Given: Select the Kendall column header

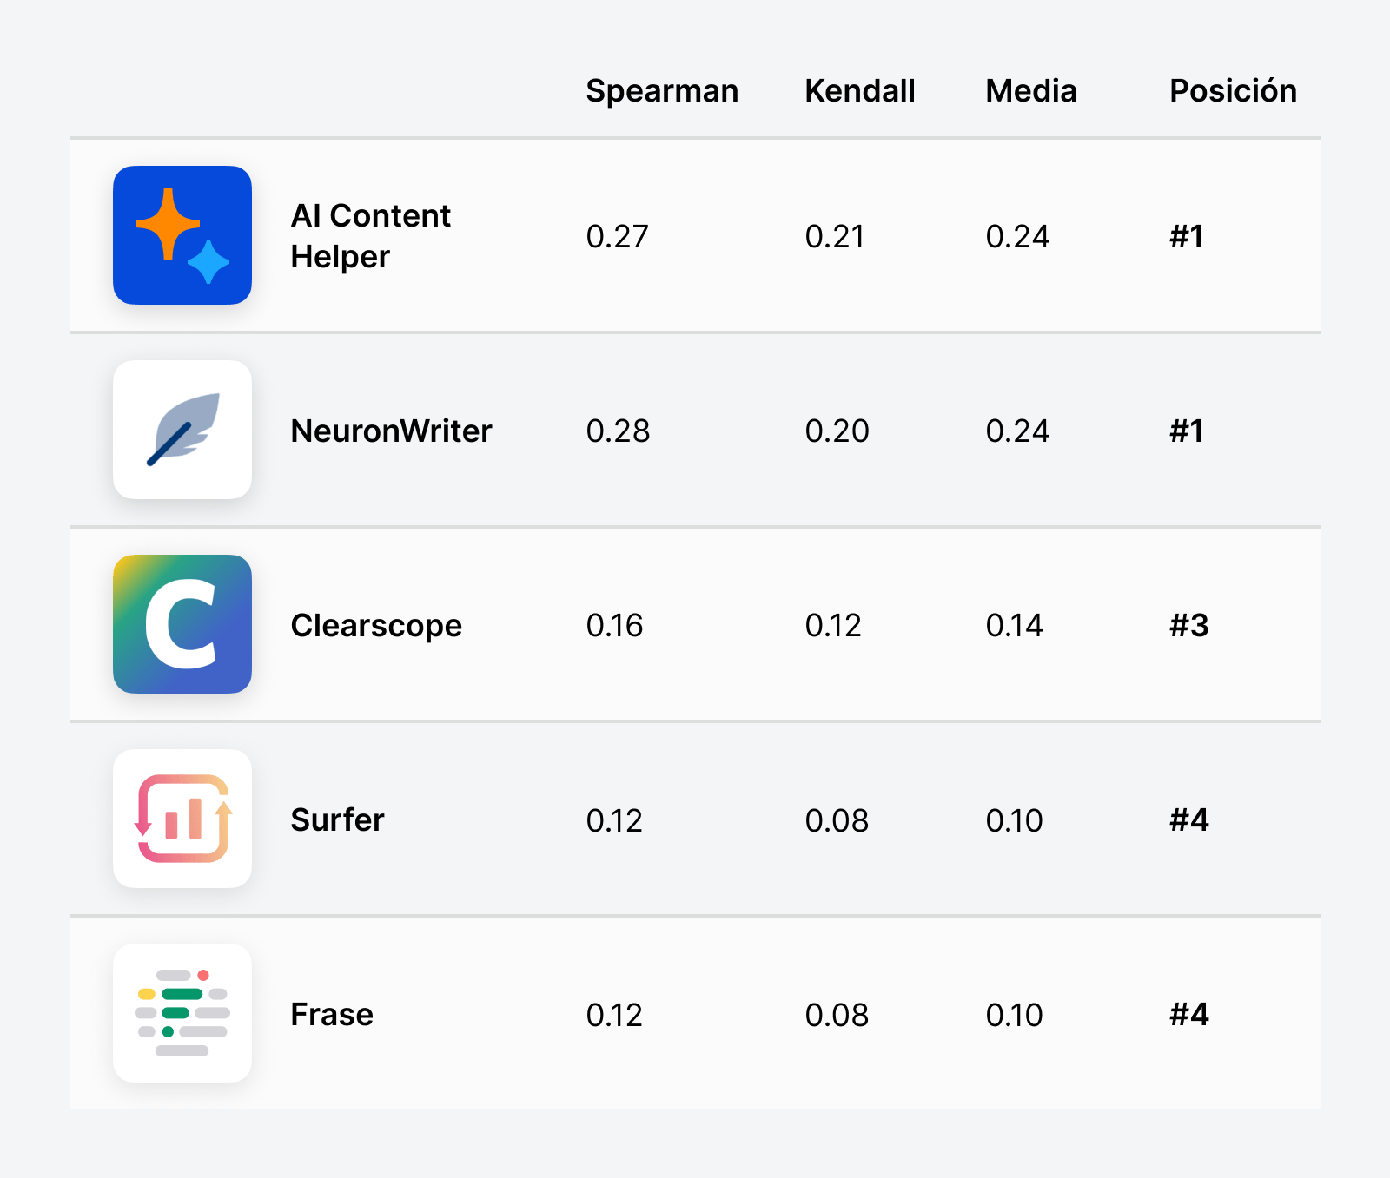Looking at the screenshot, I should point(859,91).
